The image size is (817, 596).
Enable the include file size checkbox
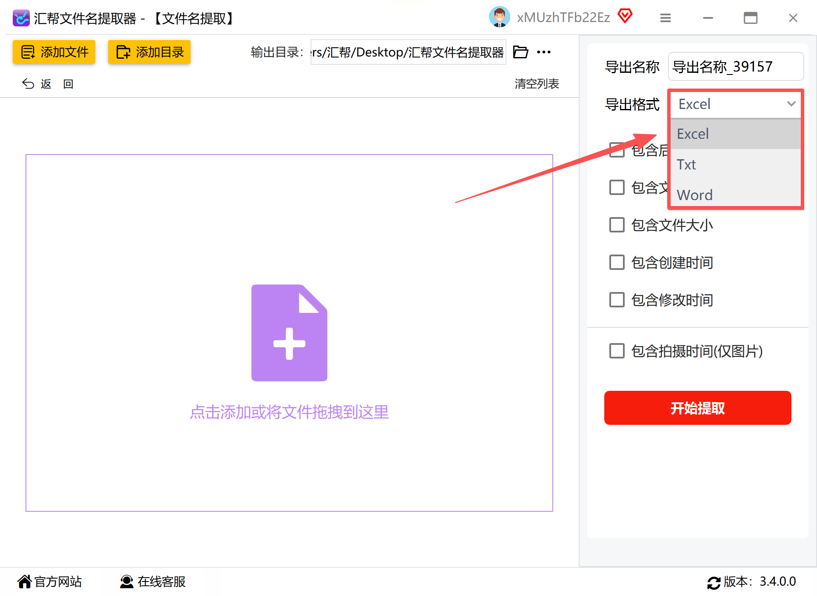[617, 225]
